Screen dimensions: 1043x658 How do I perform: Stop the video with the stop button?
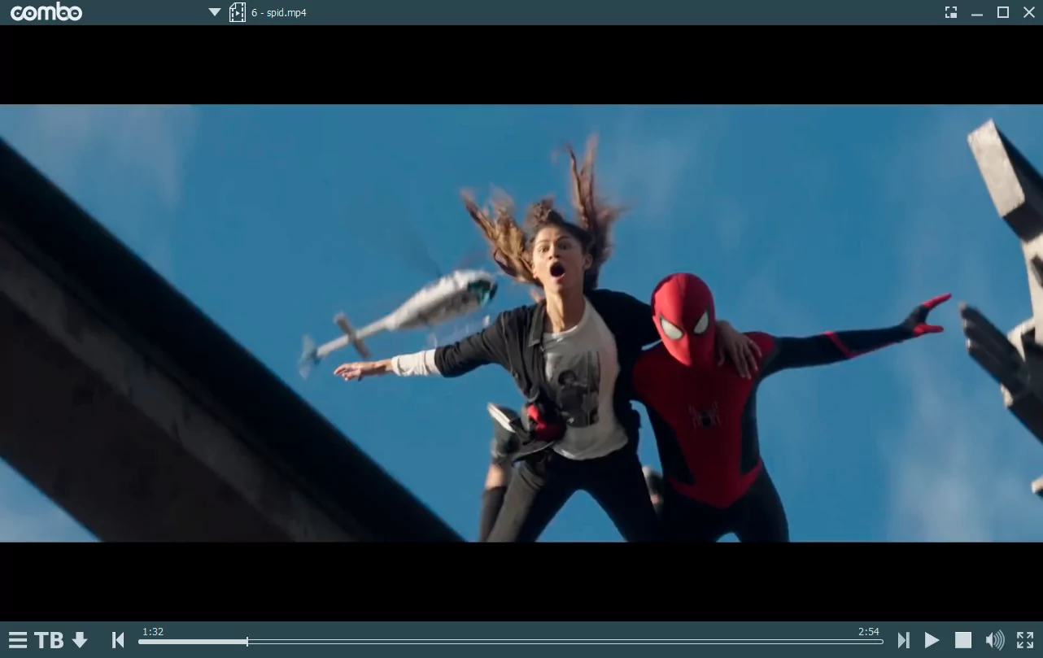[x=963, y=640]
